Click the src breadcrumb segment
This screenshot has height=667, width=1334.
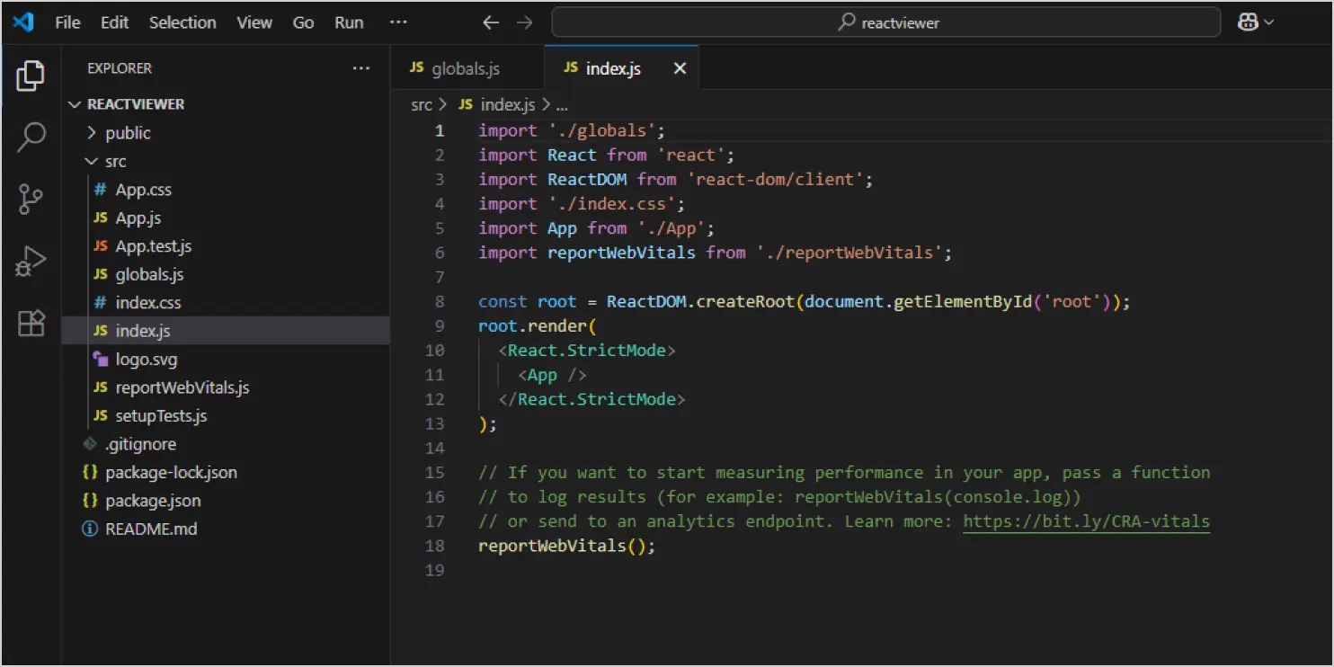pyautogui.click(x=422, y=105)
